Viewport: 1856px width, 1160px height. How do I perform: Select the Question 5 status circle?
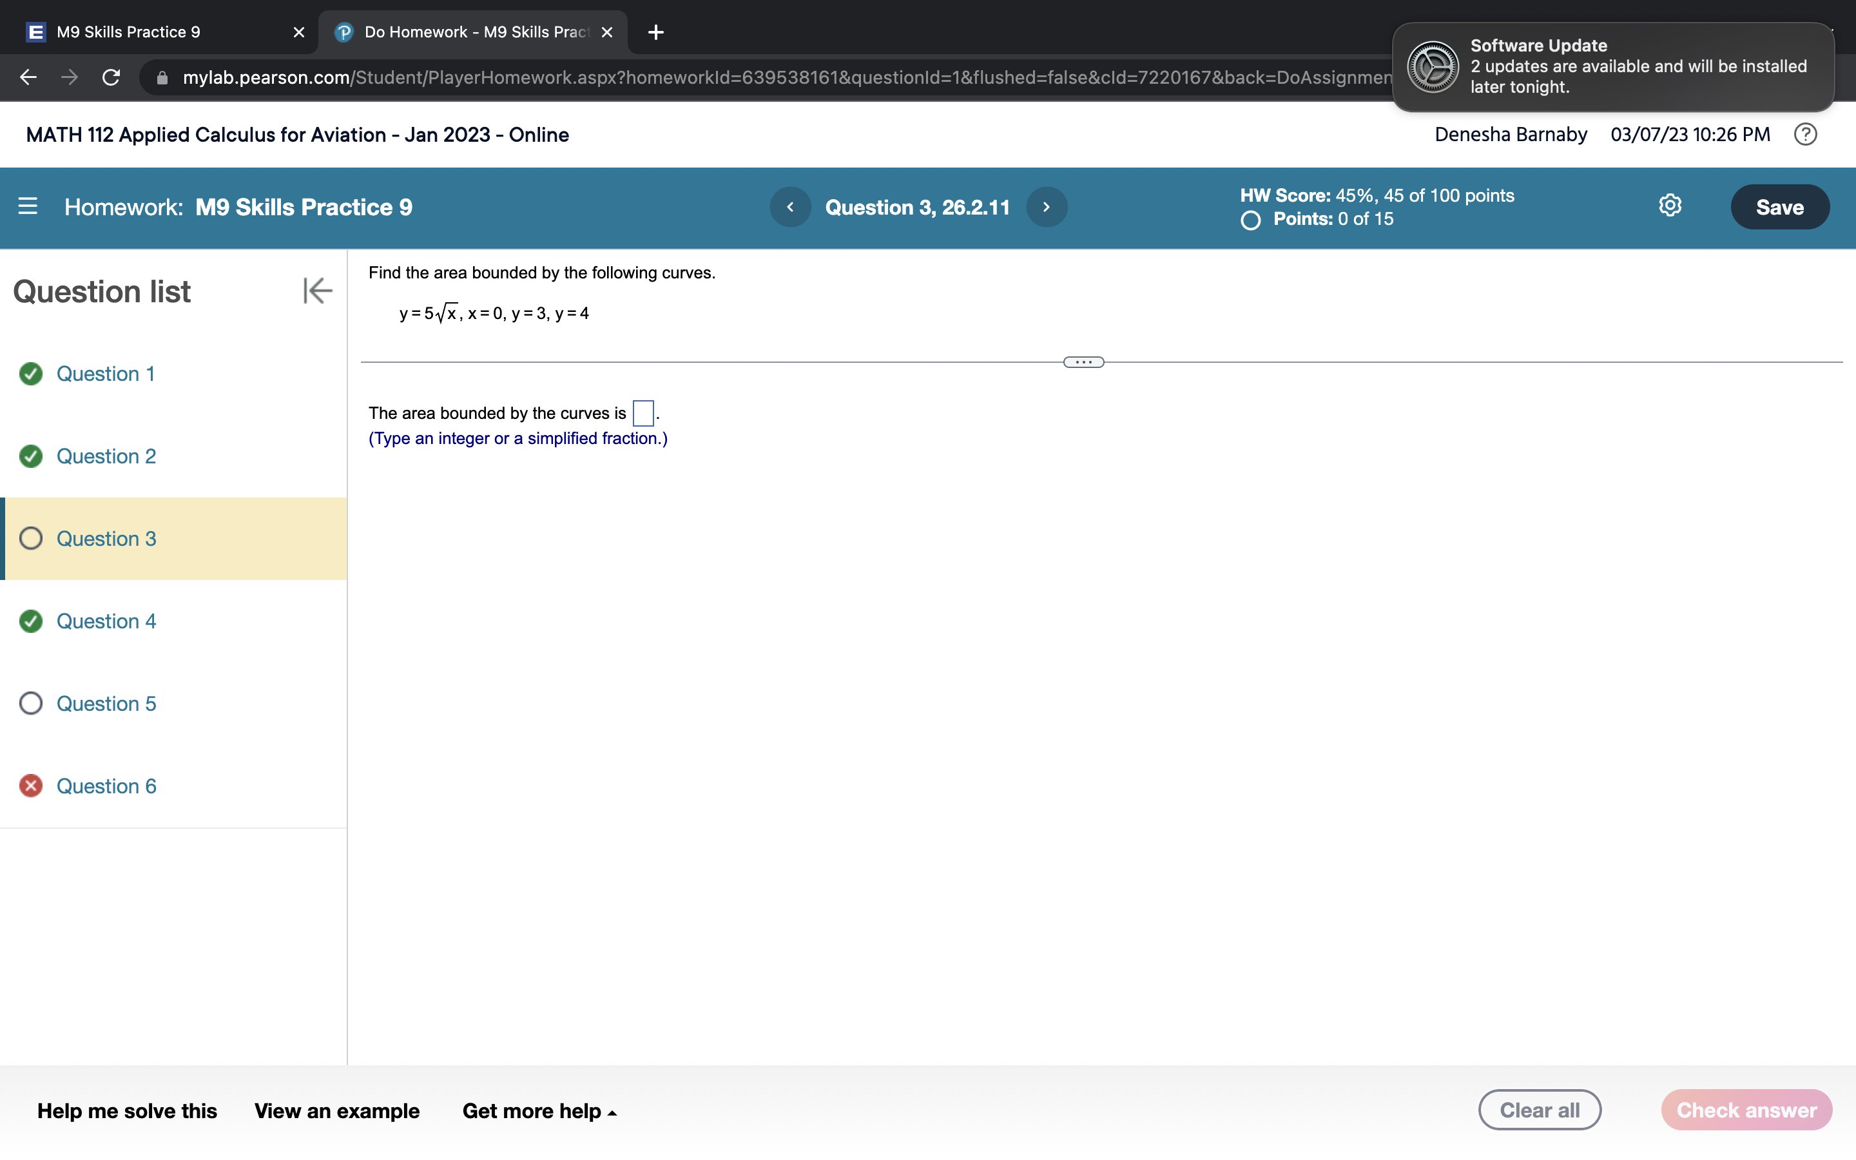click(31, 704)
